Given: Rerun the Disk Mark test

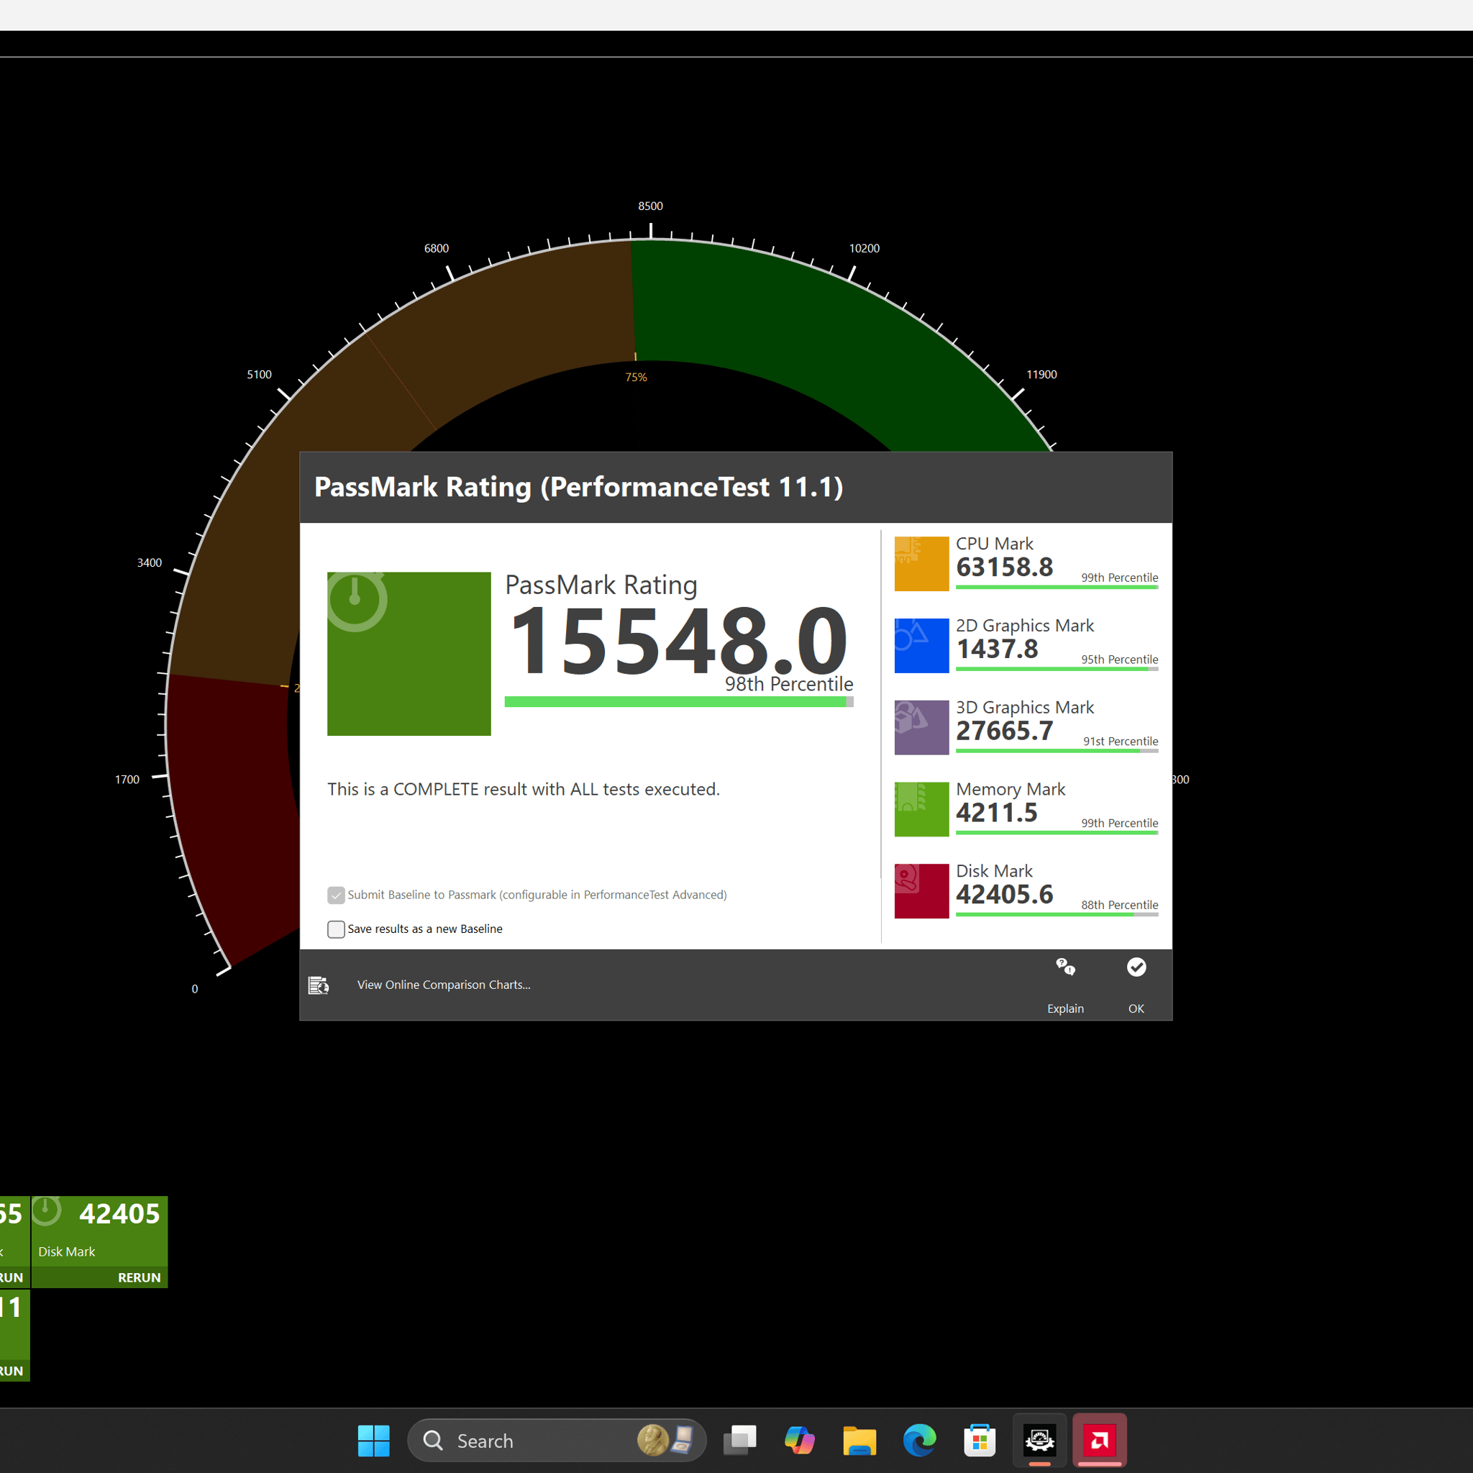Looking at the screenshot, I should [139, 1277].
